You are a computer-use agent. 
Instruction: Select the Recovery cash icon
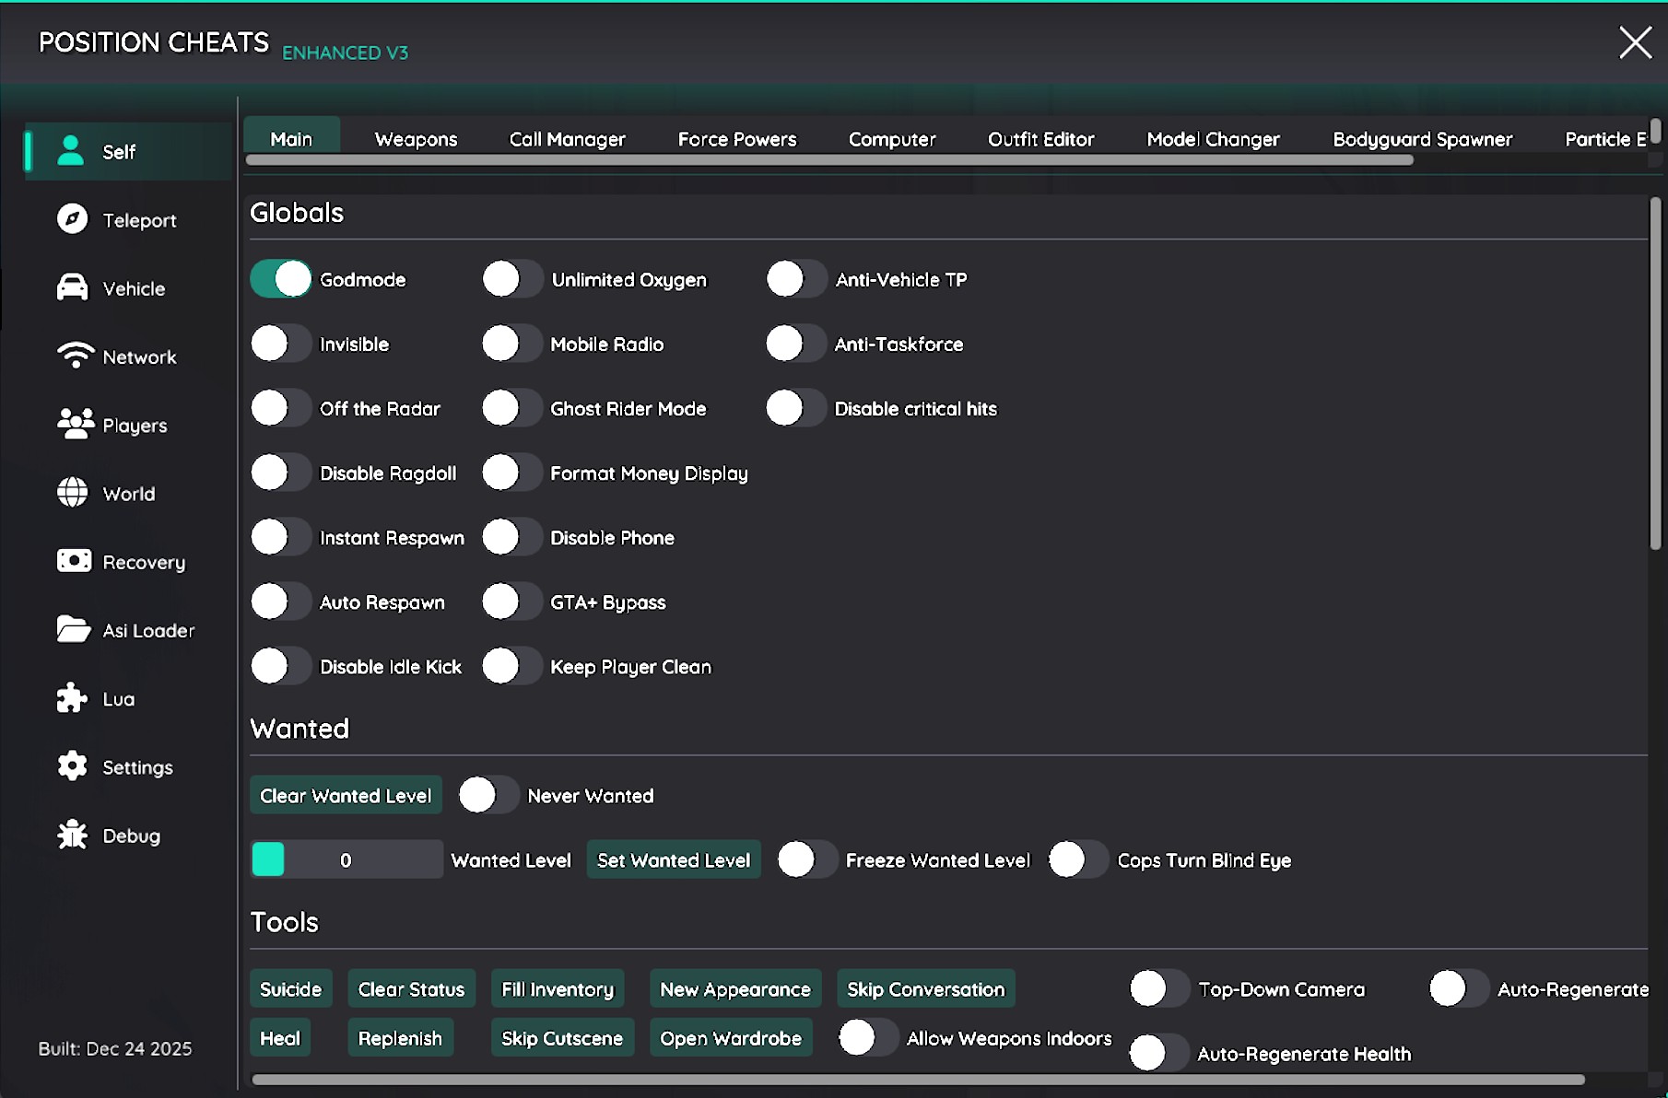tap(74, 561)
